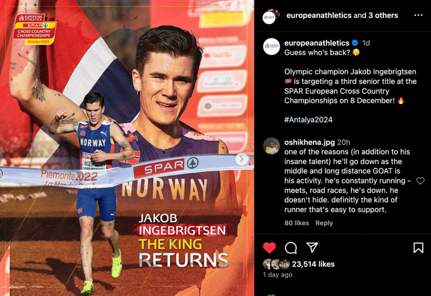The width and height of the screenshot is (431, 296).
Task: Open three-dot more options menu
Action: point(418,15)
